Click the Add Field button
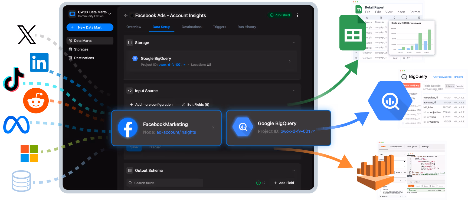 click(284, 183)
